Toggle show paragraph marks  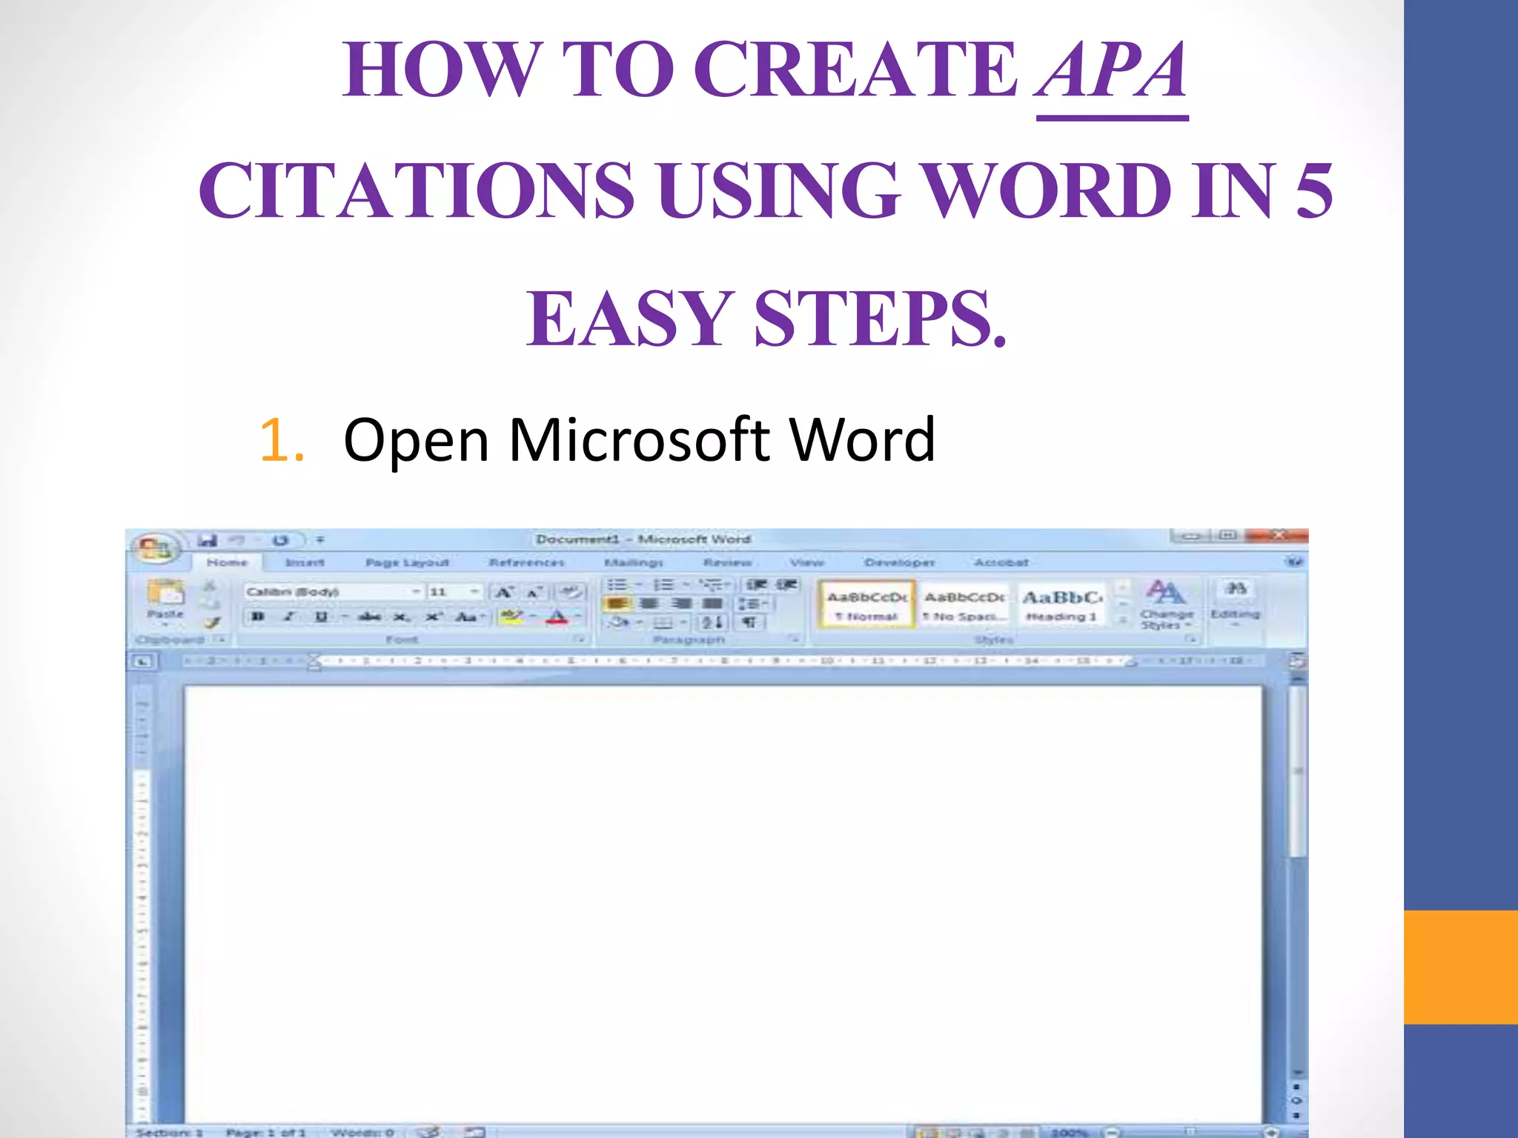coord(749,622)
